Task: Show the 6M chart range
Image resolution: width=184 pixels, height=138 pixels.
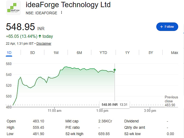Action: click(x=79, y=53)
